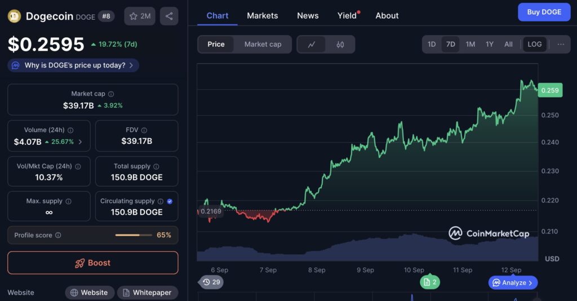Open the news document marker 2
This screenshot has height=301, width=577.
[x=430, y=282]
